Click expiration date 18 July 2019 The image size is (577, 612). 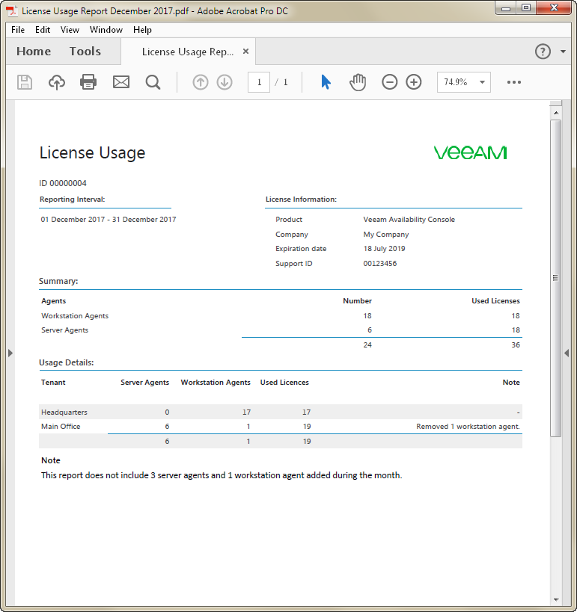(x=384, y=249)
